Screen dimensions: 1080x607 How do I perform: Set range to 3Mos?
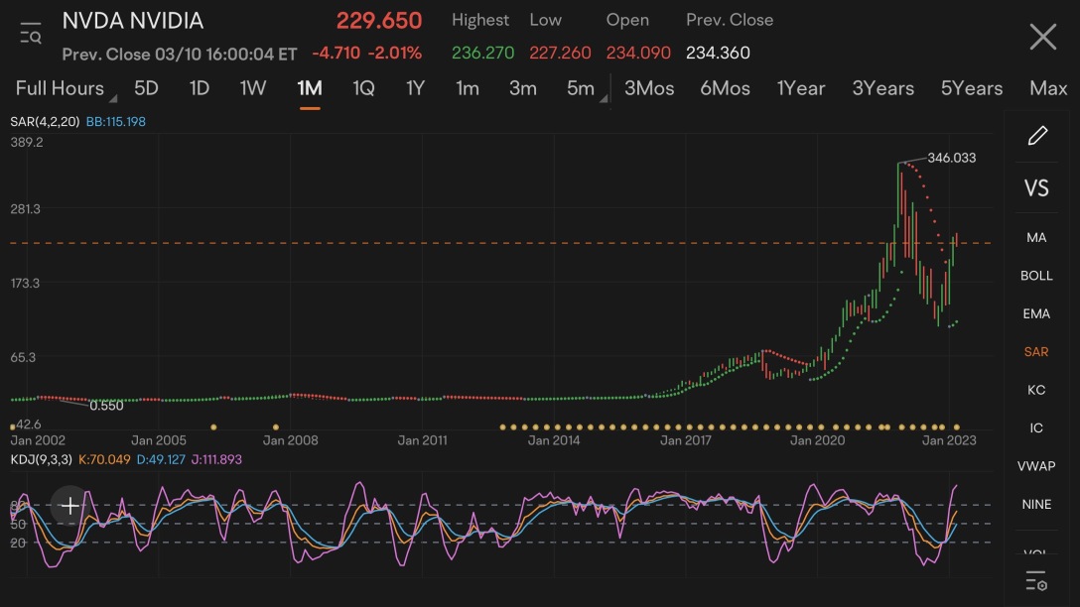click(x=649, y=88)
